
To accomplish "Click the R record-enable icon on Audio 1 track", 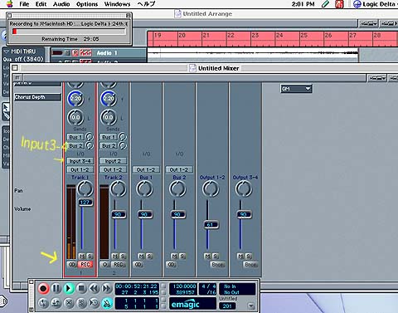I will [x=75, y=52].
